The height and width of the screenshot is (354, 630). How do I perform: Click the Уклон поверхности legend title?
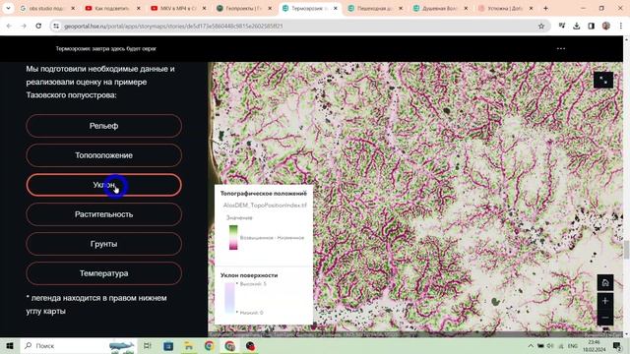tap(249, 275)
